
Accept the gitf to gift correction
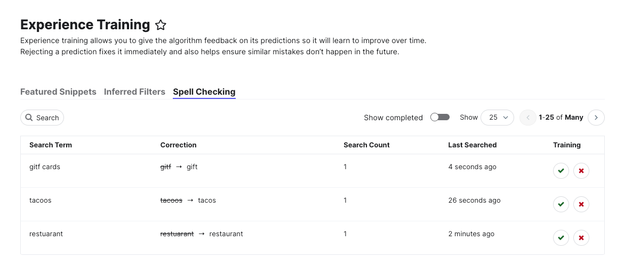[x=561, y=171]
